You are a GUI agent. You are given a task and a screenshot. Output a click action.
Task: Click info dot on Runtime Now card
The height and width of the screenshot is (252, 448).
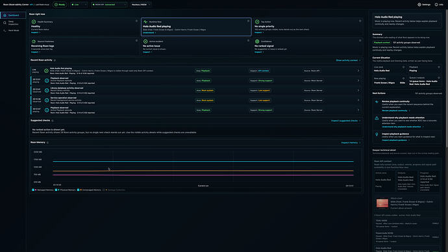coord(248,21)
